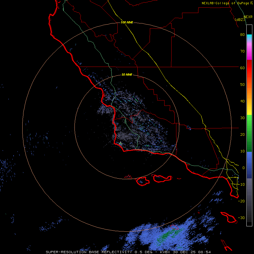Pick the blue segment of the color bar
Screen dimensions: 254x254
[x=249, y=165]
